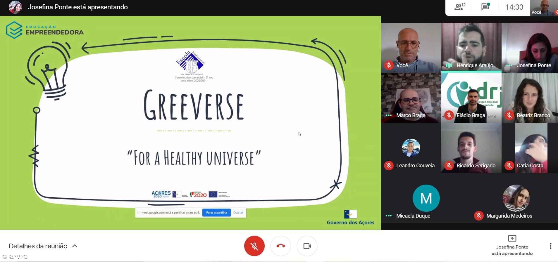Click Margarida Medeiros's profile picture
The width and height of the screenshot is (558, 262).
point(516,198)
